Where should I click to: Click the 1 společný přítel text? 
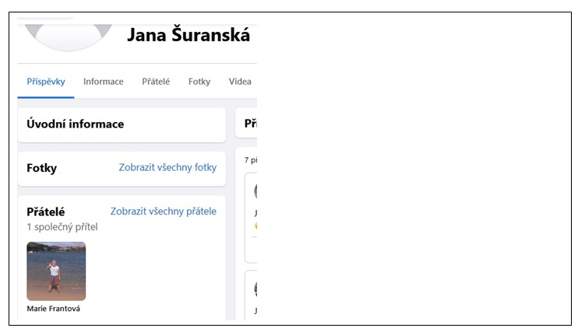62,227
